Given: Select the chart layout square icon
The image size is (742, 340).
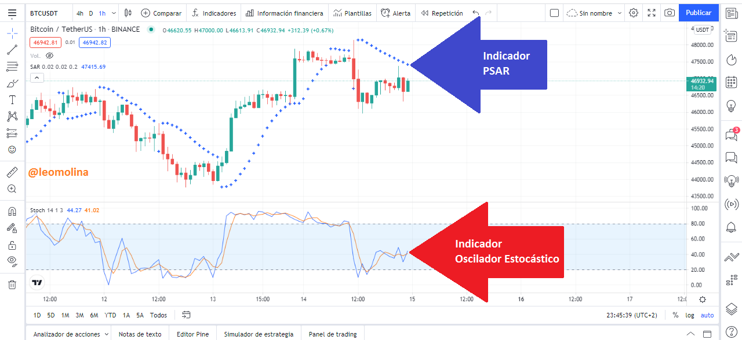Looking at the screenshot, I should coord(554,13).
